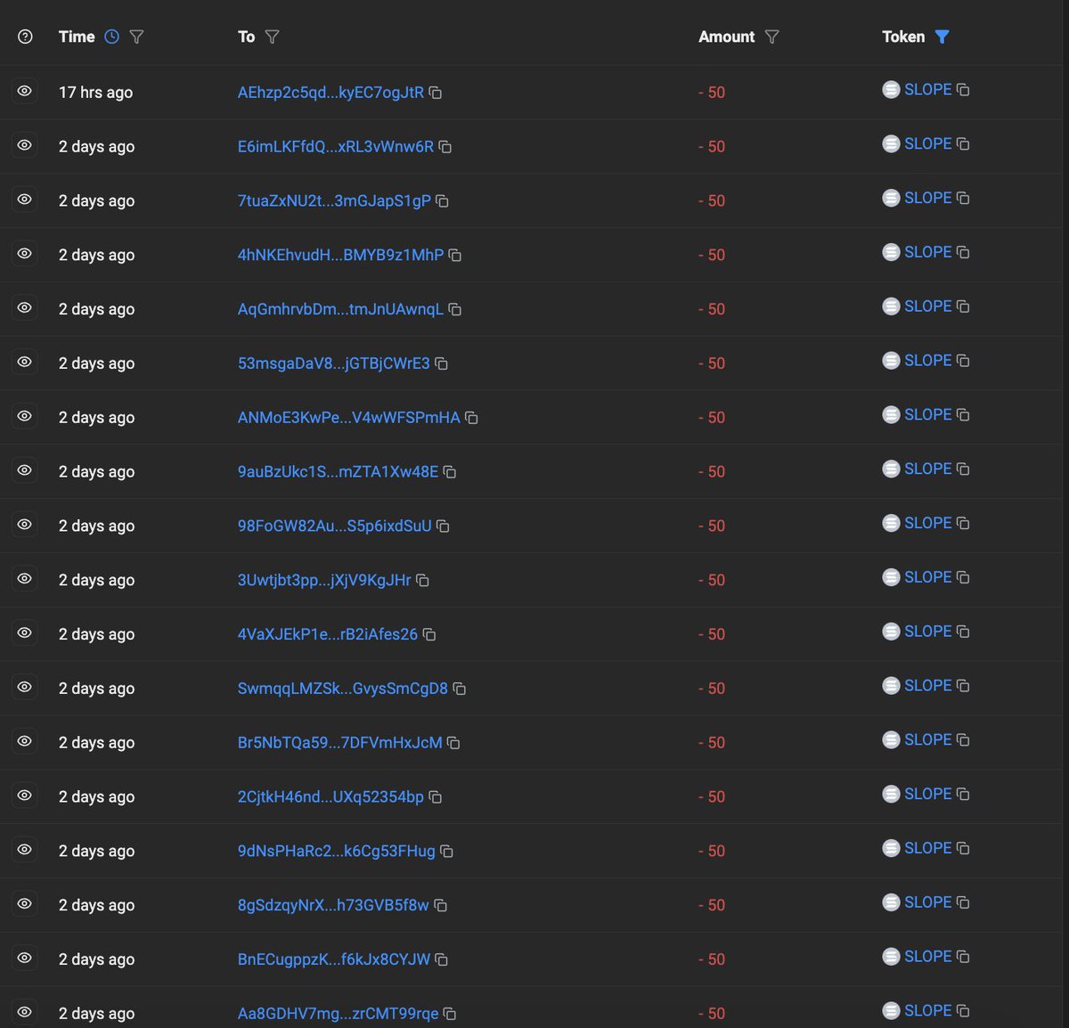This screenshot has width=1069, height=1028.
Task: Click the eye icon for the 7tuaZxNU2t row
Action: point(25,200)
